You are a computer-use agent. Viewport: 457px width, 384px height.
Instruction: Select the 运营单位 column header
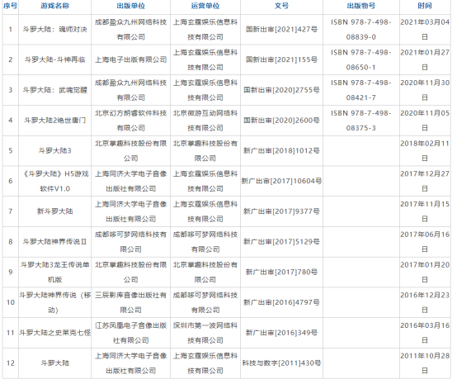[x=205, y=6]
